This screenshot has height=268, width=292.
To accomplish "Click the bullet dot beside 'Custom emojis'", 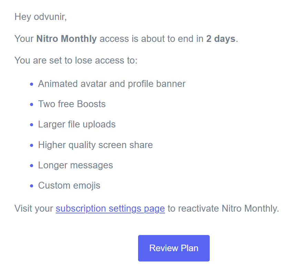I will click(32, 186).
